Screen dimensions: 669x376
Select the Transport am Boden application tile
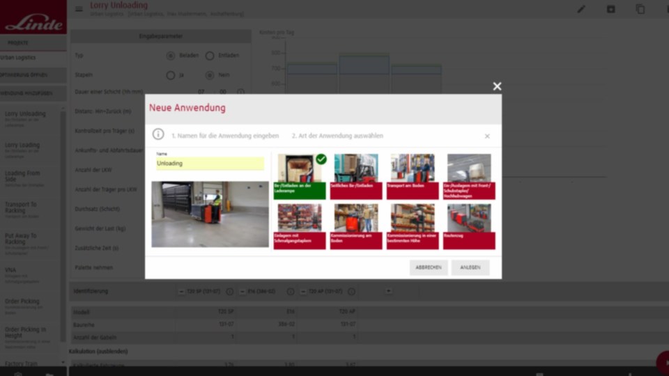tap(413, 176)
